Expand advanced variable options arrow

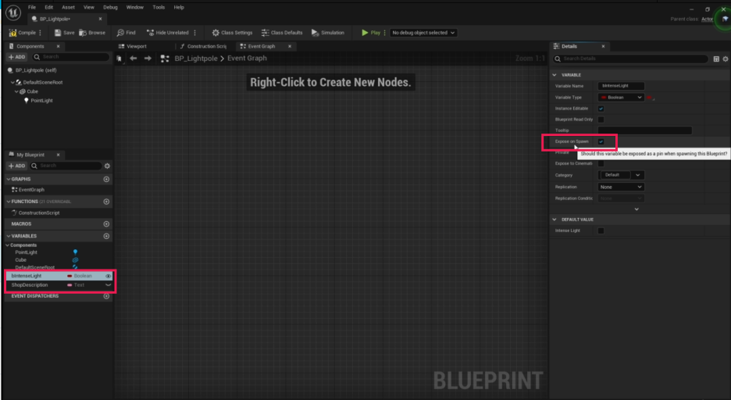click(637, 209)
